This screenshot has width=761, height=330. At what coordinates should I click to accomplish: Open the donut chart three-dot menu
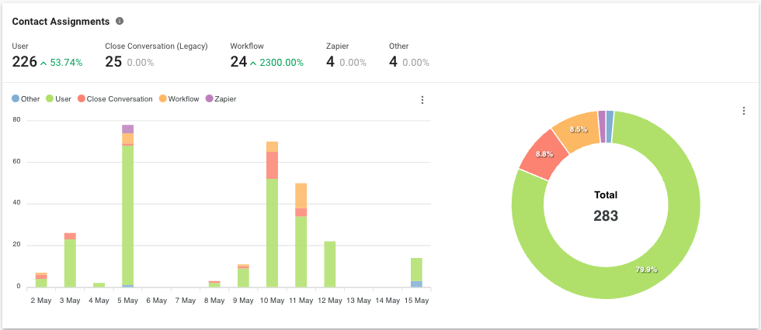744,111
